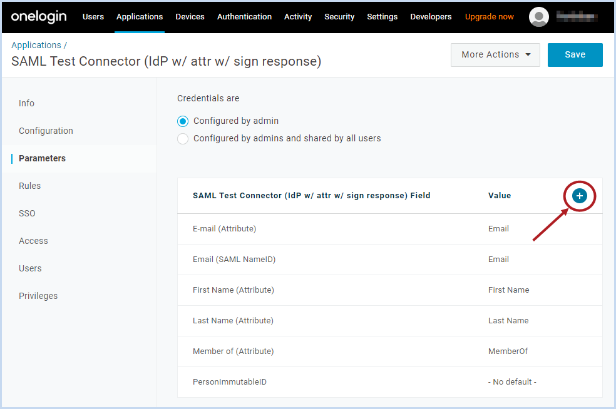Image resolution: width=616 pixels, height=409 pixels.
Task: Open the Activity top menu
Action: pyautogui.click(x=298, y=17)
